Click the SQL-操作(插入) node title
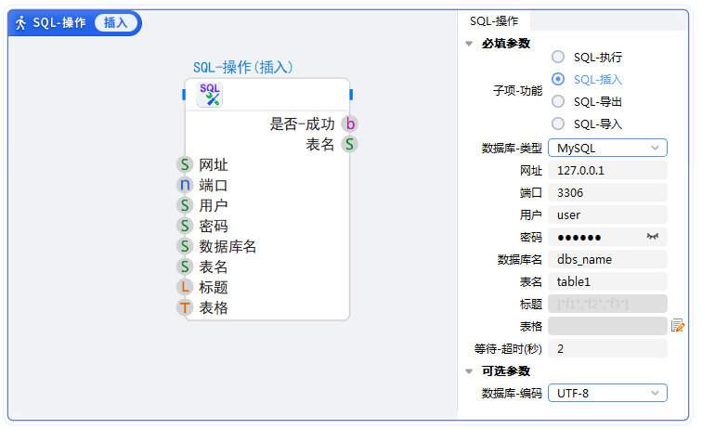Viewport: 702px width, 429px height. (x=242, y=67)
